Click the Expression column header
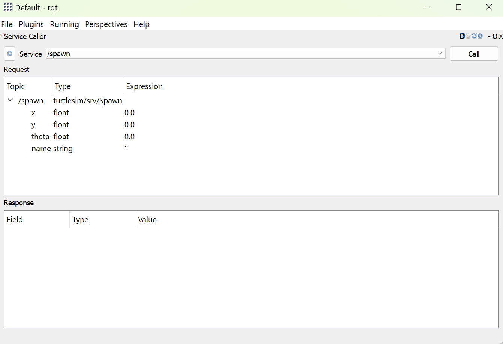The width and height of the screenshot is (503, 344). coord(144,86)
